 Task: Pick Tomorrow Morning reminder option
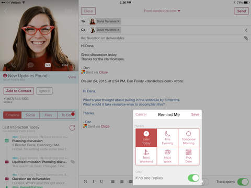coord(189,138)
